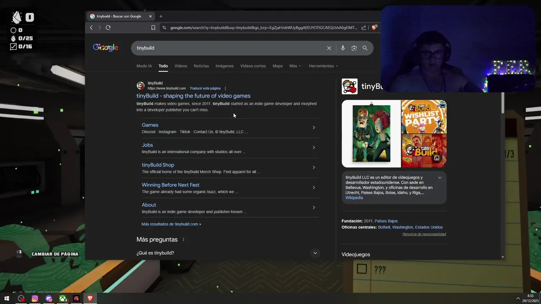This screenshot has width=541, height=304.
Task: Switch to Noticias results tab
Action: (201, 66)
